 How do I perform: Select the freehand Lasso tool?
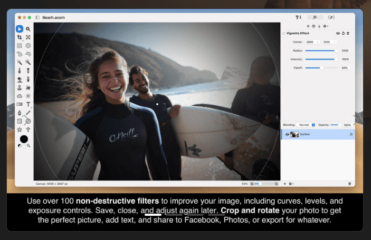click(20, 54)
